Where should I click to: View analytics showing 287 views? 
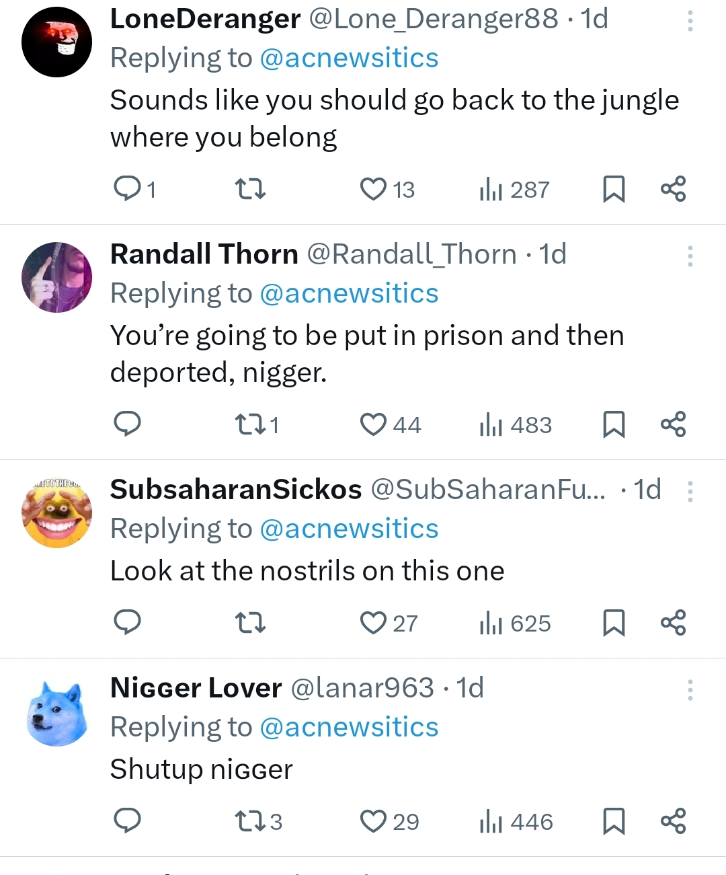[514, 190]
